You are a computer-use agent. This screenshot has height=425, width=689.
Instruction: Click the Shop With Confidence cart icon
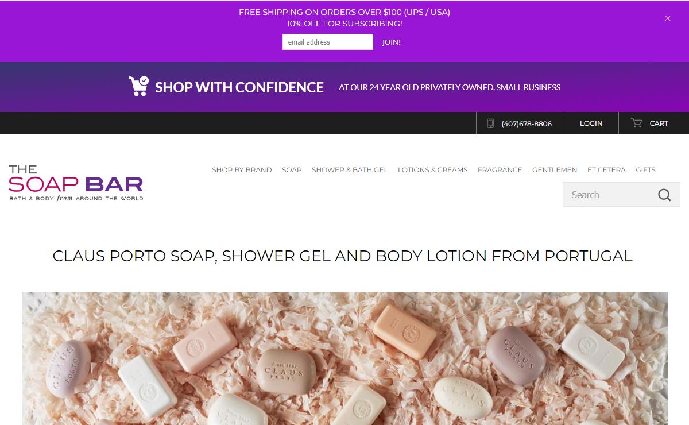(x=138, y=86)
